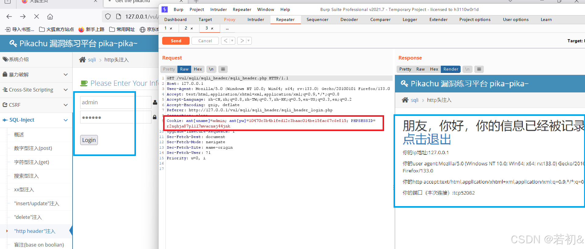The height and width of the screenshot is (249, 585).
Task: Open Extender tab
Action: click(x=438, y=19)
